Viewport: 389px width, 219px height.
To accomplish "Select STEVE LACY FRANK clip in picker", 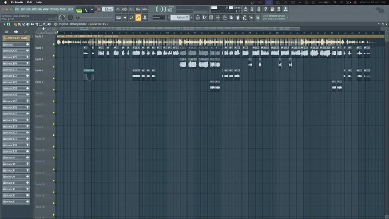I will tap(16, 38).
